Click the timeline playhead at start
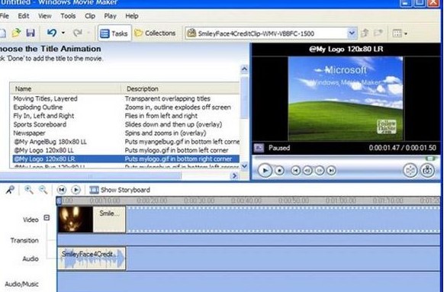Viewport: 447px width, 292px height. coord(59,201)
